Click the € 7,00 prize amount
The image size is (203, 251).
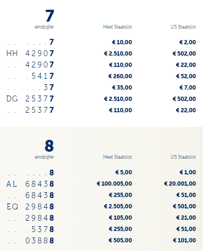point(187,87)
